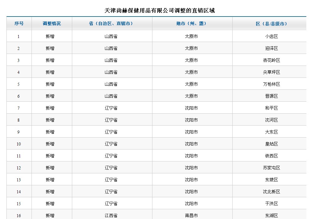Viewport: 314px width, 219px height.
Task: Click the 东湖区 district cell
Action: coord(271,216)
